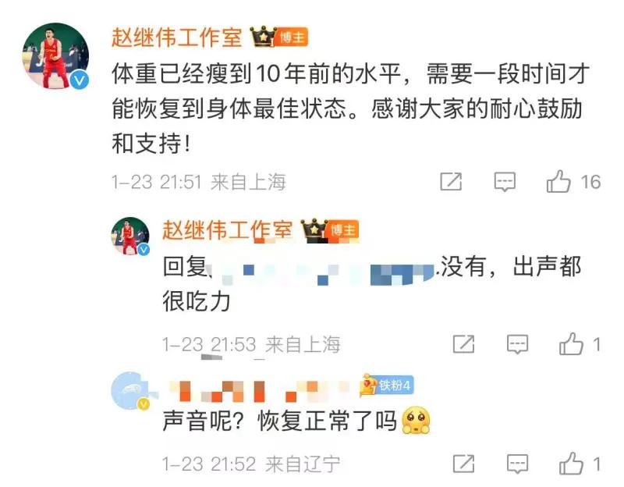The image size is (624, 487).
Task: Like the top comment with 16 likes
Action: 558,182
